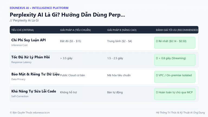Click the subtitle '// Perplexity Ai Là Gì'
The image size is (208, 117).
coord(24,20)
